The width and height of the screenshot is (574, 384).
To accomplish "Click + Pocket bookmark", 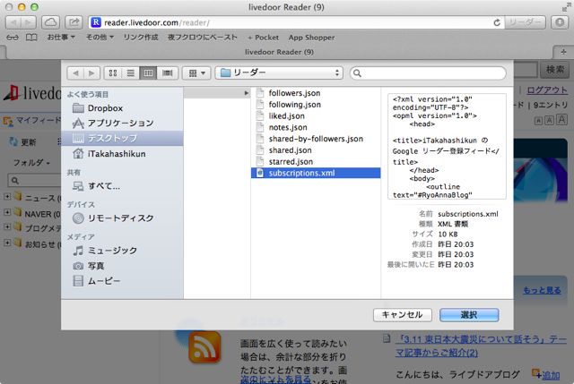I will 263,38.
